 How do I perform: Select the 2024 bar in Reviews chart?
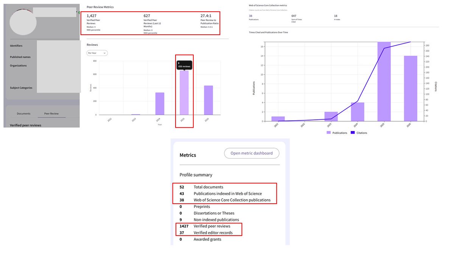coord(160,104)
